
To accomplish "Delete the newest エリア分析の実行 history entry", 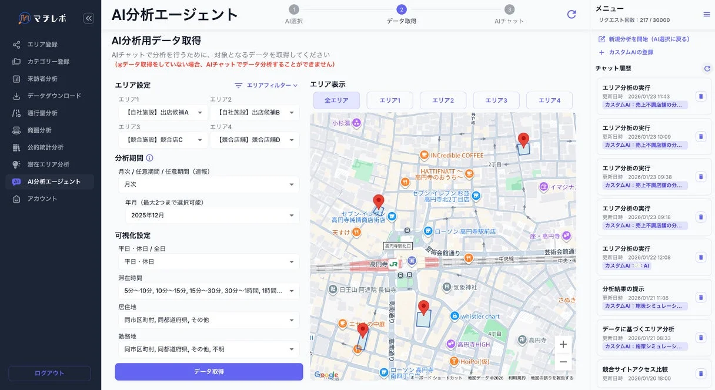I will [x=701, y=96].
